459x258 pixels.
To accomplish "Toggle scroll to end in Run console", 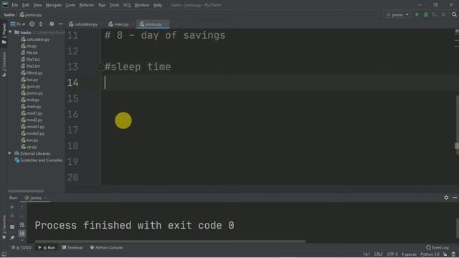I will tap(22, 233).
